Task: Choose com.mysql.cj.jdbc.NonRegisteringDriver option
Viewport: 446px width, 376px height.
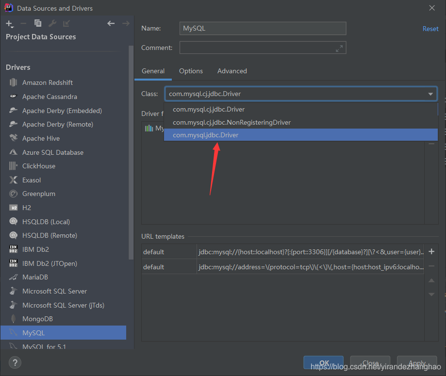Action: (x=301, y=122)
